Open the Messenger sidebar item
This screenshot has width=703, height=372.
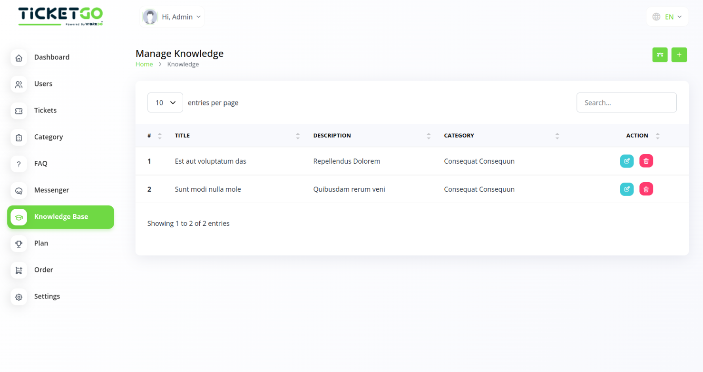[x=51, y=190]
